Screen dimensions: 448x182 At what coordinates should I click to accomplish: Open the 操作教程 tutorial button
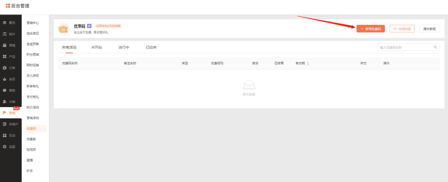point(429,29)
